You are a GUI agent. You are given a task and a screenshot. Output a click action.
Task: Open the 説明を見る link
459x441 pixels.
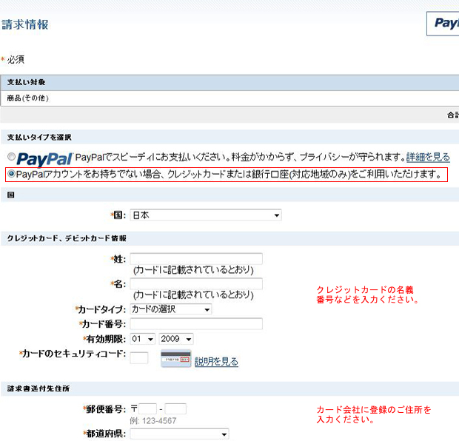tap(216, 362)
